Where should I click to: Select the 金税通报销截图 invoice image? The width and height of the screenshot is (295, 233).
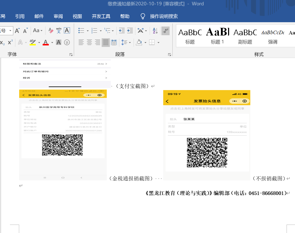tap(63, 135)
